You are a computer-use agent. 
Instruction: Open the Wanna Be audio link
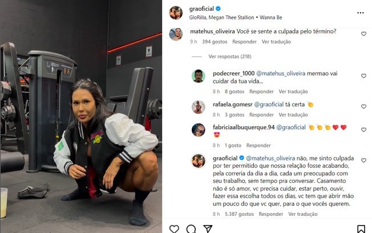270,18
